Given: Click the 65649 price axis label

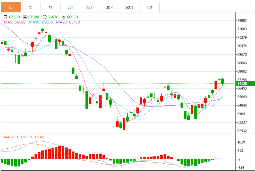Looking at the screenshot, I should coord(242,97).
